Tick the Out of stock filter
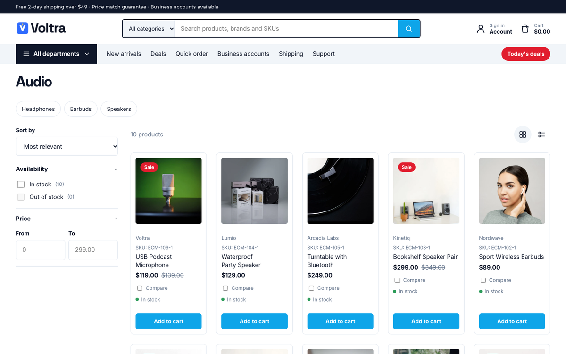 click(x=21, y=197)
